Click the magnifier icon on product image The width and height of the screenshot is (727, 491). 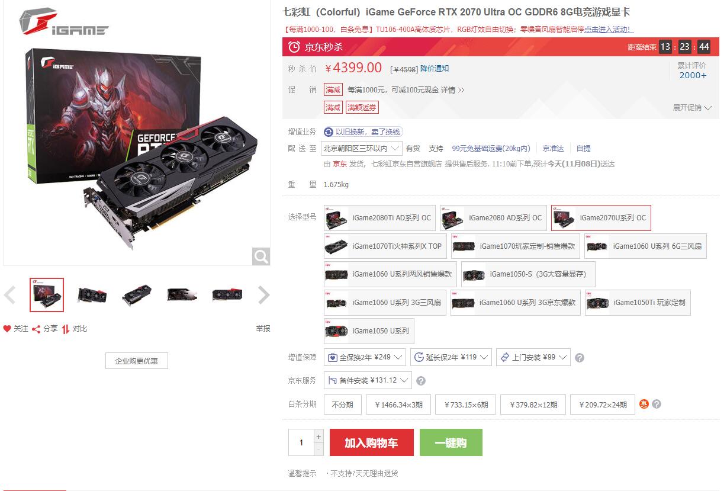(261, 256)
